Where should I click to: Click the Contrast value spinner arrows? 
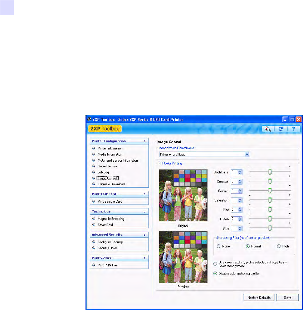point(240,182)
